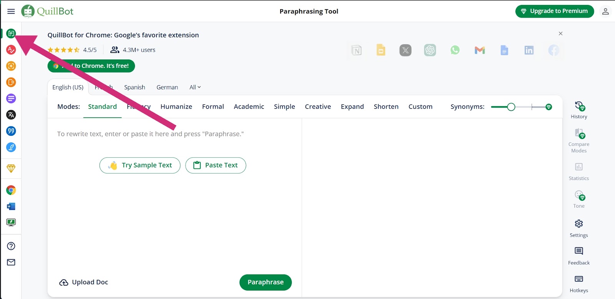The width and height of the screenshot is (615, 299).
Task: Show the Hotkeys list
Action: (x=579, y=284)
